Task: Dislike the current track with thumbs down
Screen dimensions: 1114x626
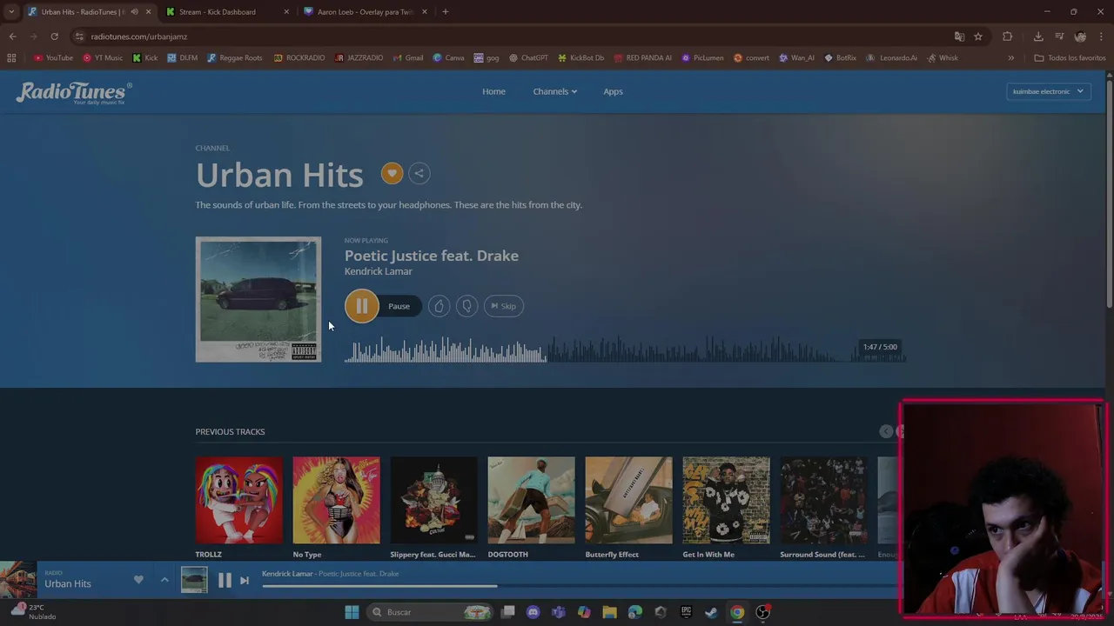Action: (466, 306)
